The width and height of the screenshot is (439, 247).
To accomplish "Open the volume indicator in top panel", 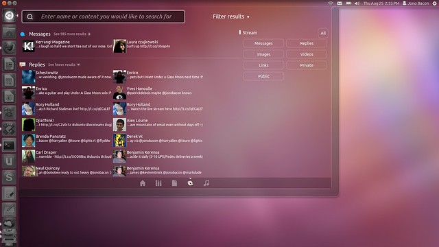I will (357, 3).
